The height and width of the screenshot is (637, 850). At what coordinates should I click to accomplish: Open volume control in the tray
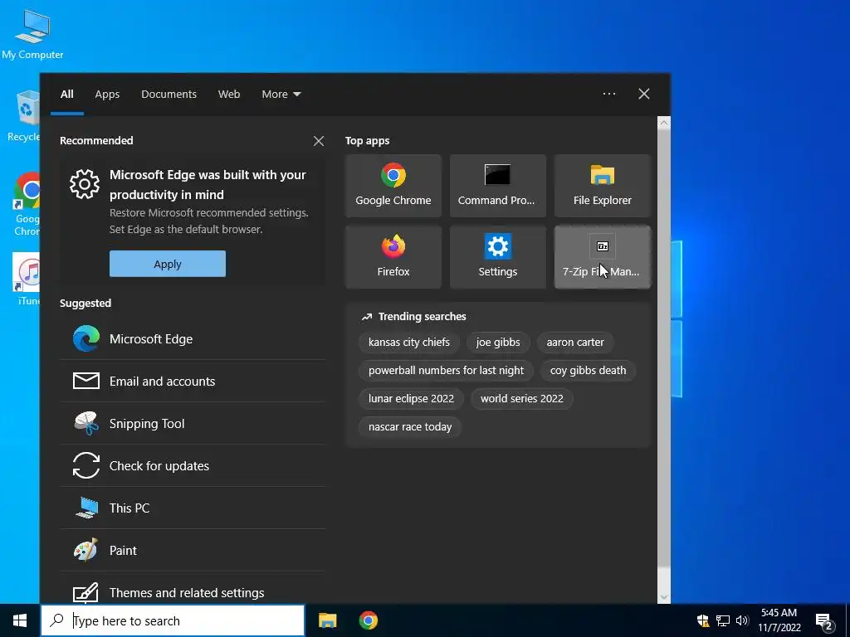coord(742,620)
